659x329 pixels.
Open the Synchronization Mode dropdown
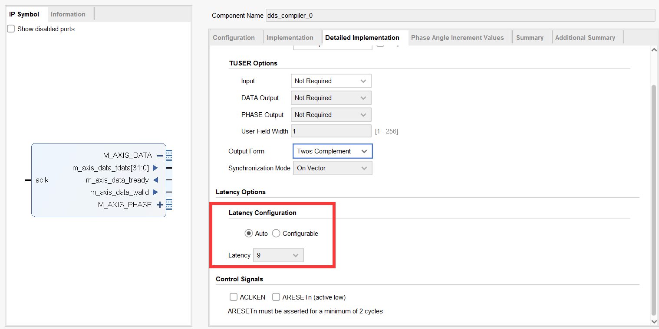coord(333,168)
